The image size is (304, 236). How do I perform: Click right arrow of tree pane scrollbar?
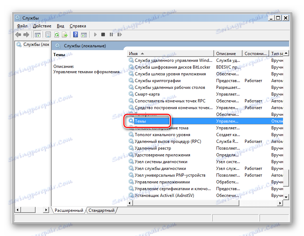(x=46, y=210)
